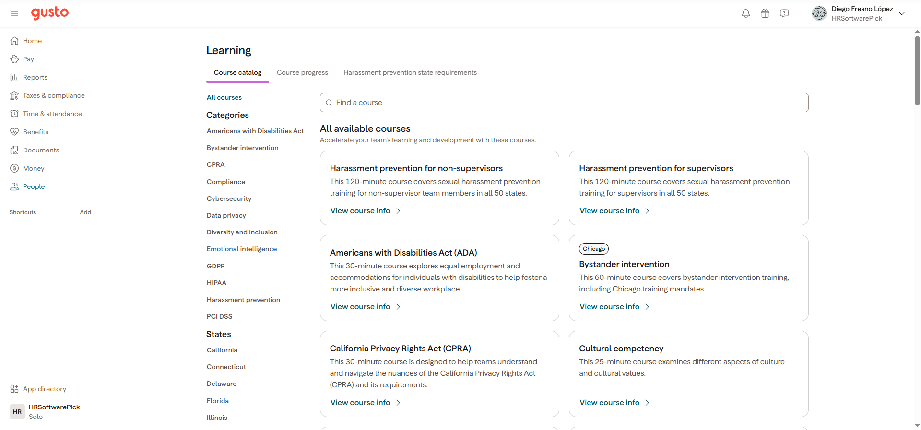Expand the account dropdown chevron
The width and height of the screenshot is (921, 430).
[902, 13]
